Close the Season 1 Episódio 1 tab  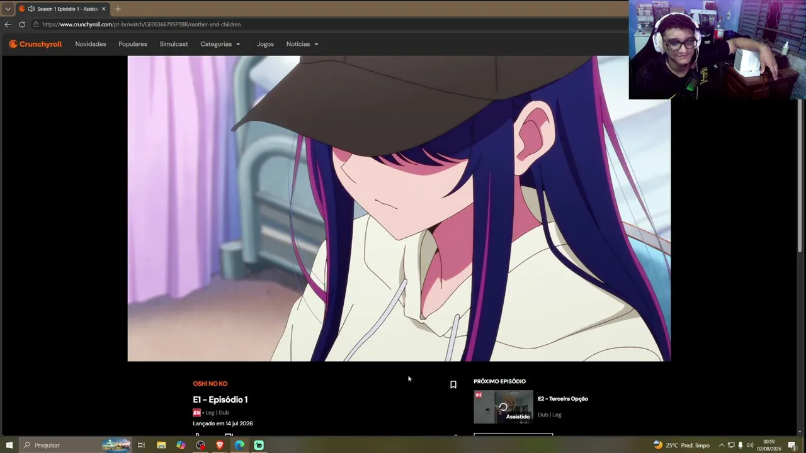(x=104, y=9)
